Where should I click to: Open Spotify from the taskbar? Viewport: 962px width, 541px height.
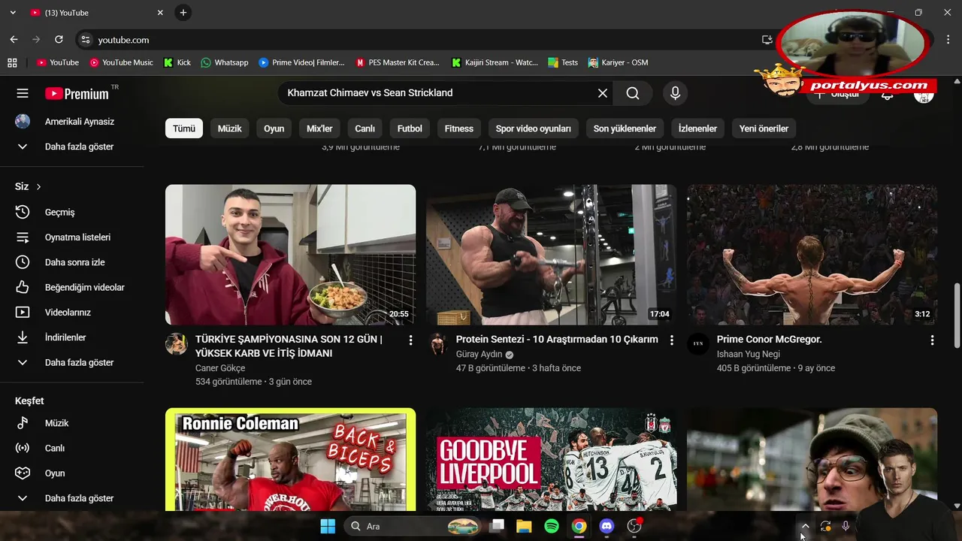click(552, 526)
